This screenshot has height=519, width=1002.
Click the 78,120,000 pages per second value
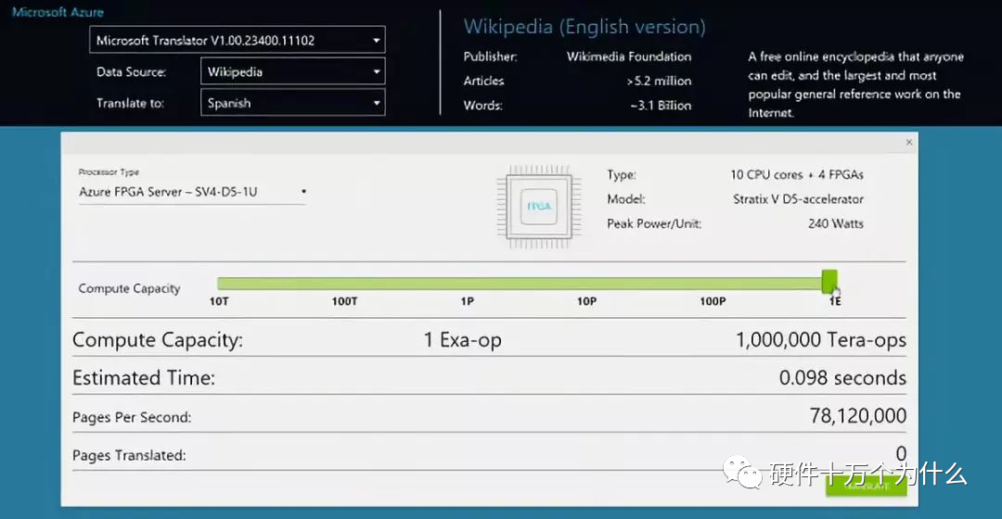point(857,416)
